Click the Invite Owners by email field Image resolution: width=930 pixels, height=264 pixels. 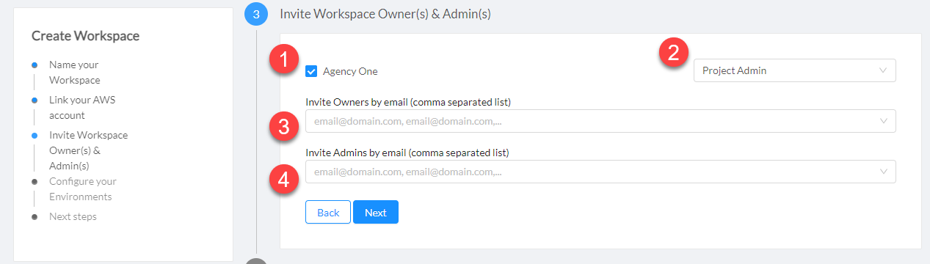click(600, 121)
